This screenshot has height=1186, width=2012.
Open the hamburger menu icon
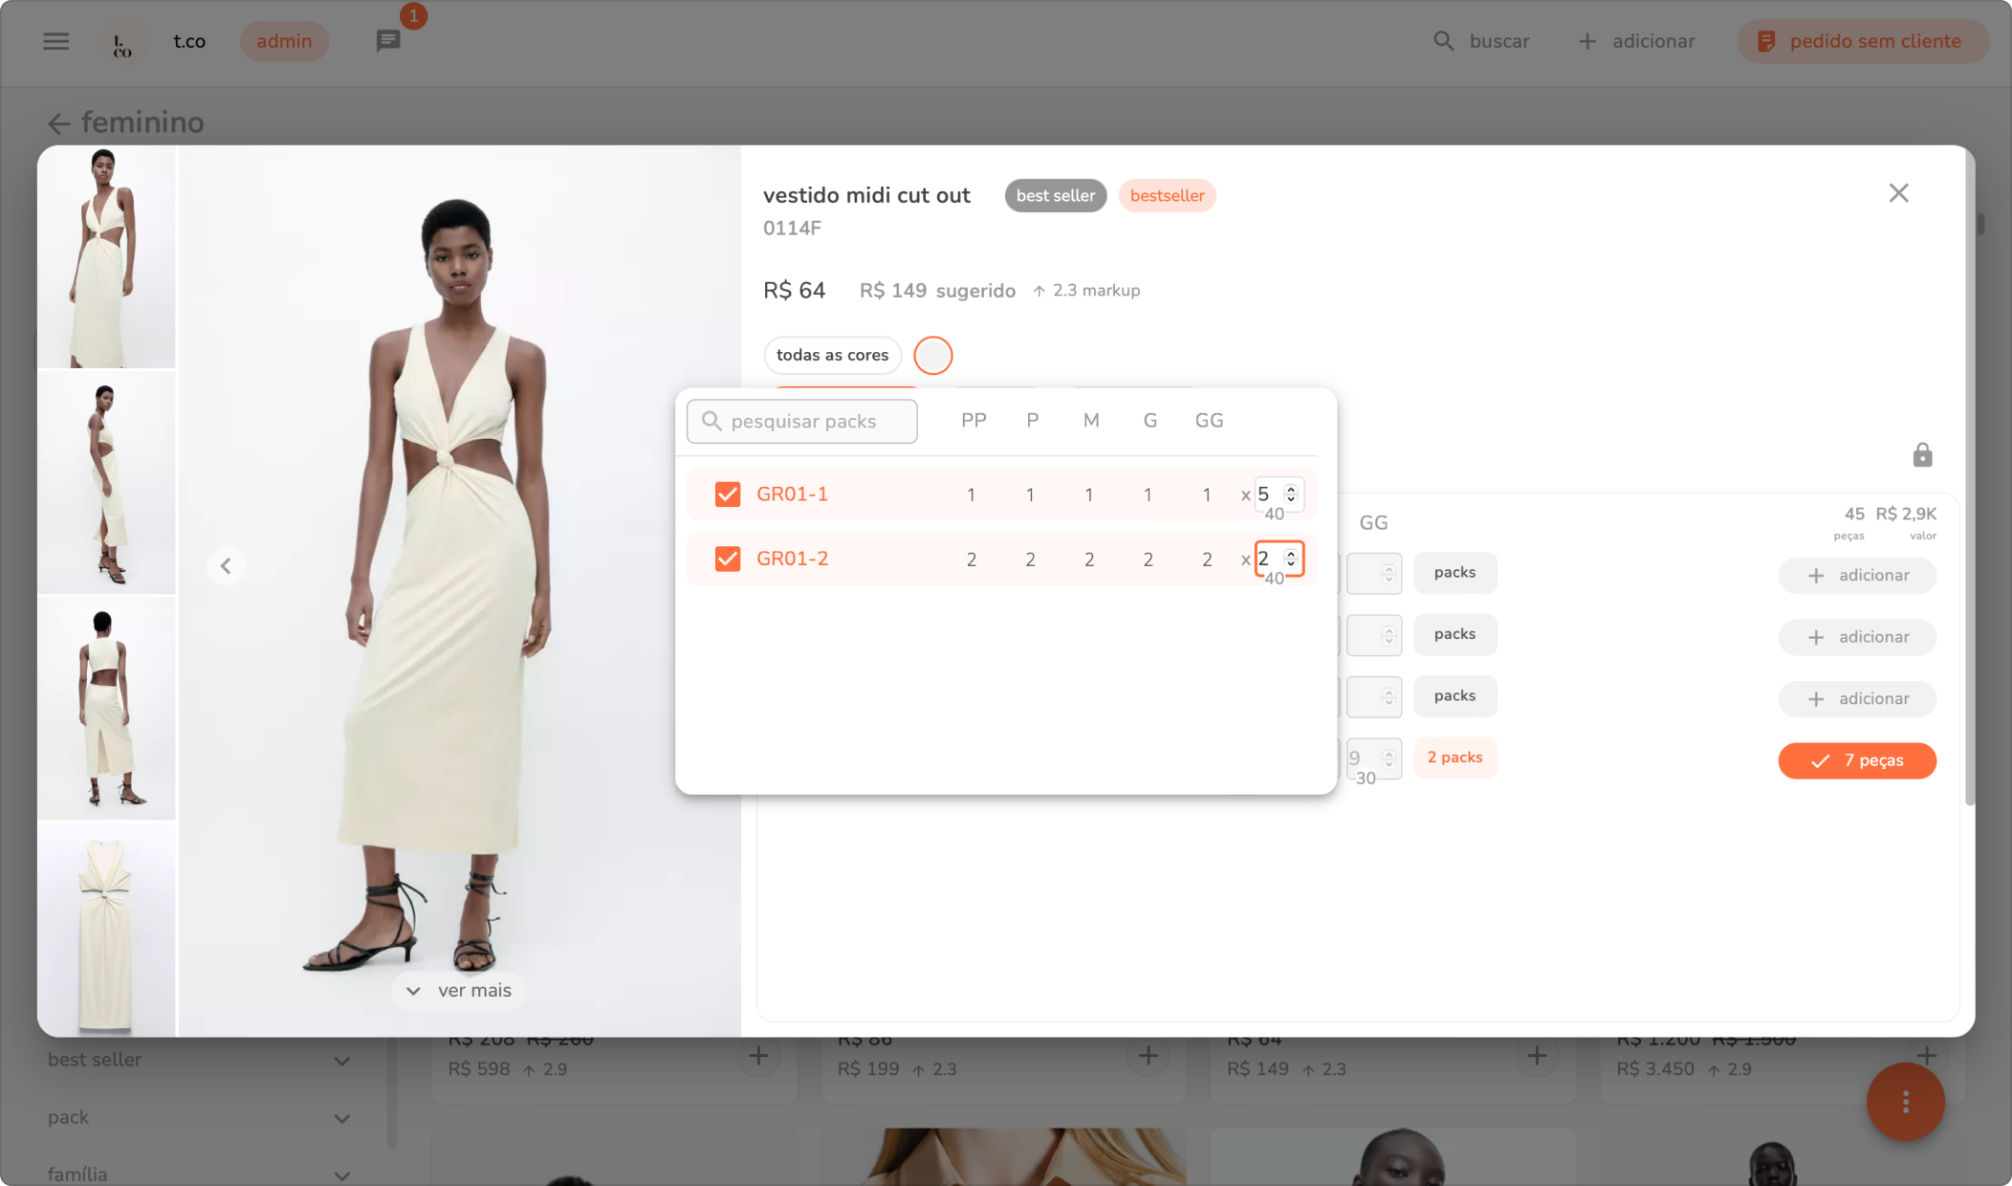[x=55, y=41]
